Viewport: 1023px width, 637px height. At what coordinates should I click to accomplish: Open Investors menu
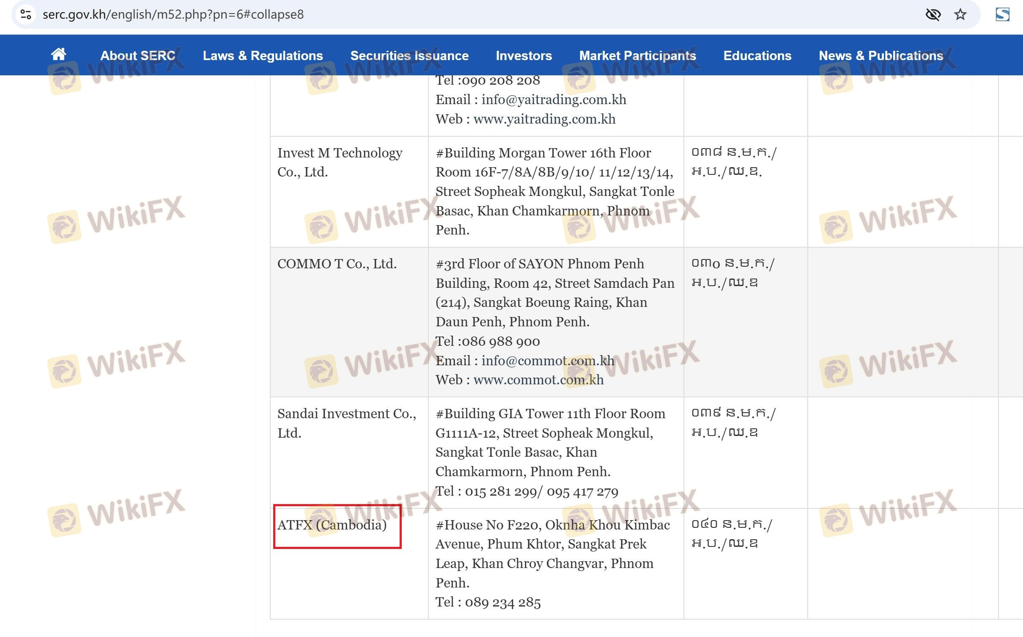(x=524, y=55)
